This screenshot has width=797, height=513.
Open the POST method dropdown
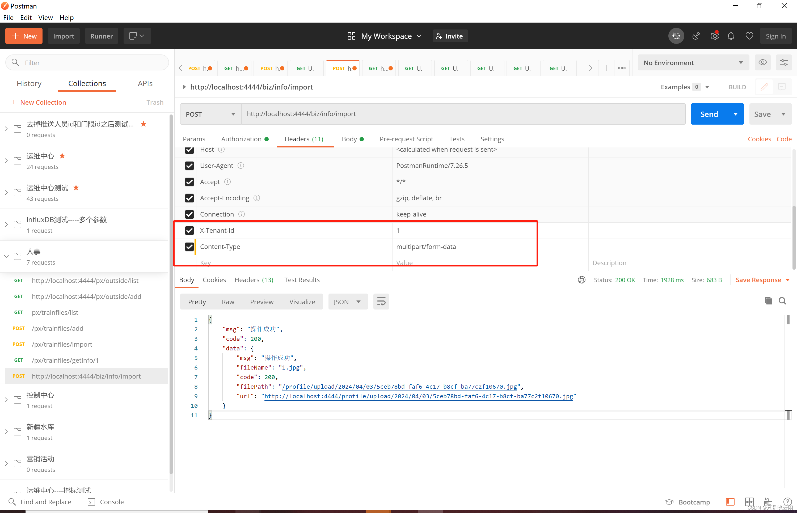[210, 114]
